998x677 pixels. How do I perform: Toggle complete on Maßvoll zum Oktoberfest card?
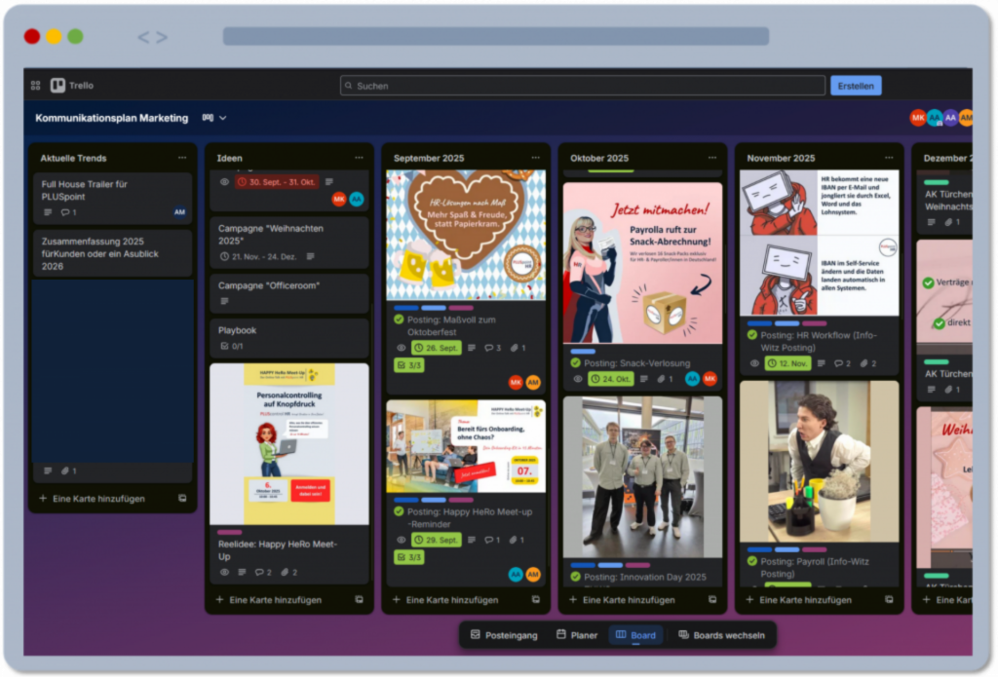click(399, 320)
